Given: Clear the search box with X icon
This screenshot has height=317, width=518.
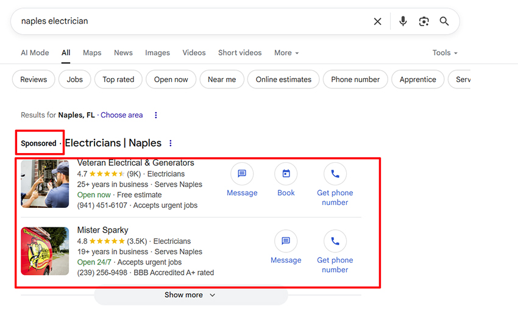Looking at the screenshot, I should click(377, 21).
